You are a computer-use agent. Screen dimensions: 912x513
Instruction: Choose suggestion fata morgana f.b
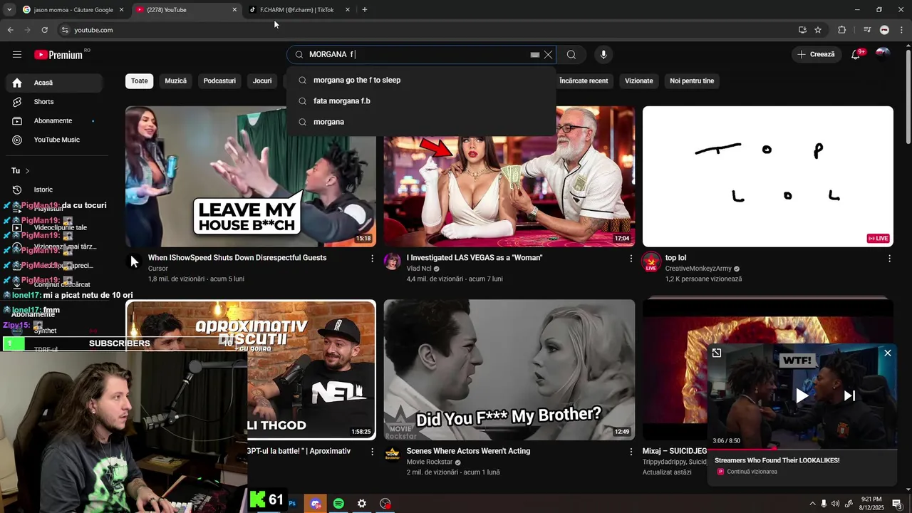(421, 101)
